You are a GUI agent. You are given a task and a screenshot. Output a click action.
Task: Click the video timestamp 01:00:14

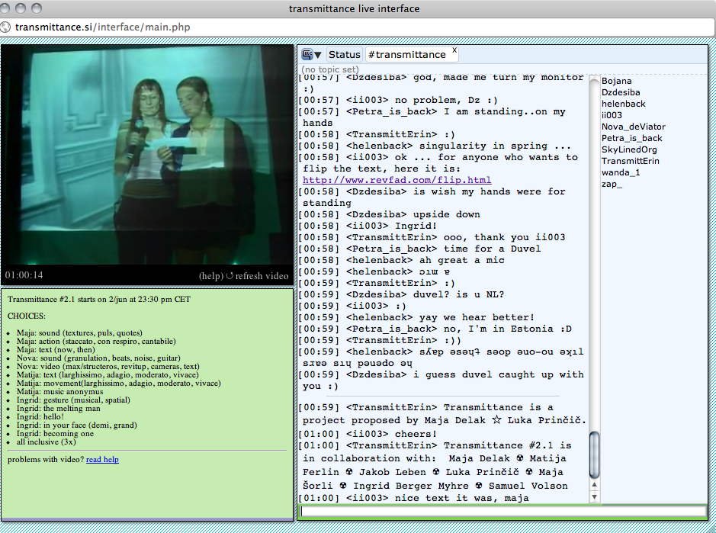(24, 275)
